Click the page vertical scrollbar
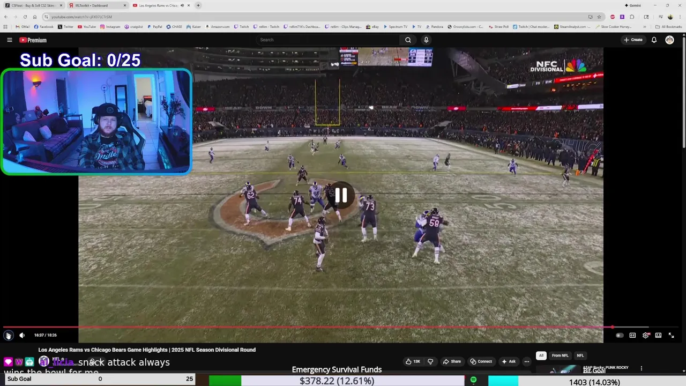This screenshot has width=686, height=386. [x=684, y=91]
